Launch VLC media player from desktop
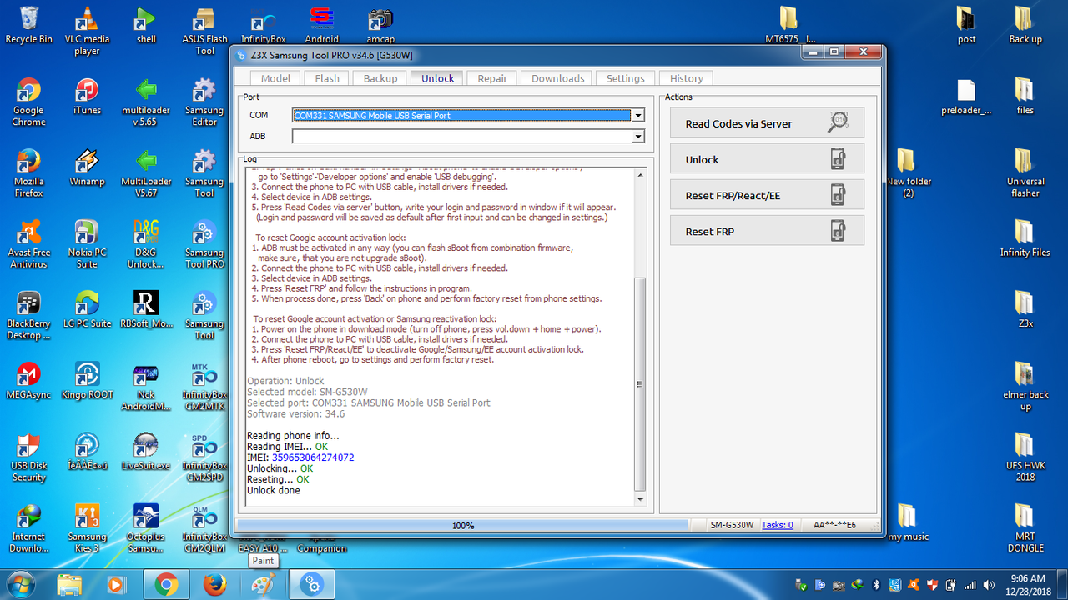 click(87, 31)
